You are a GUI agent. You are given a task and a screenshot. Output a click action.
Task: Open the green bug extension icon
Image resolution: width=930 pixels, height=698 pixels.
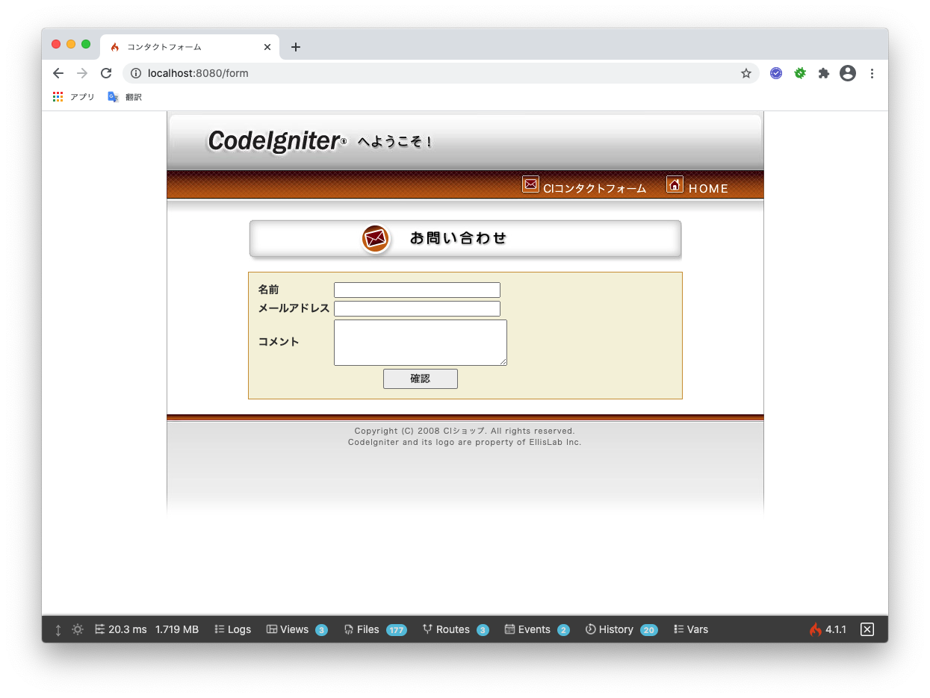tap(800, 73)
